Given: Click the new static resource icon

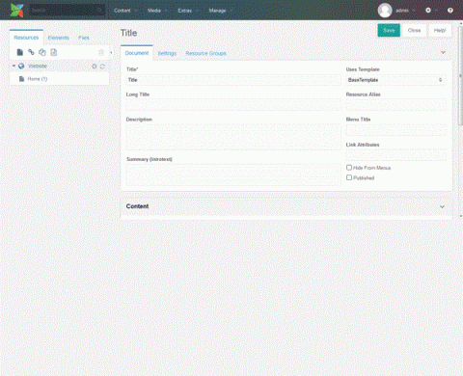Looking at the screenshot, I should (54, 52).
